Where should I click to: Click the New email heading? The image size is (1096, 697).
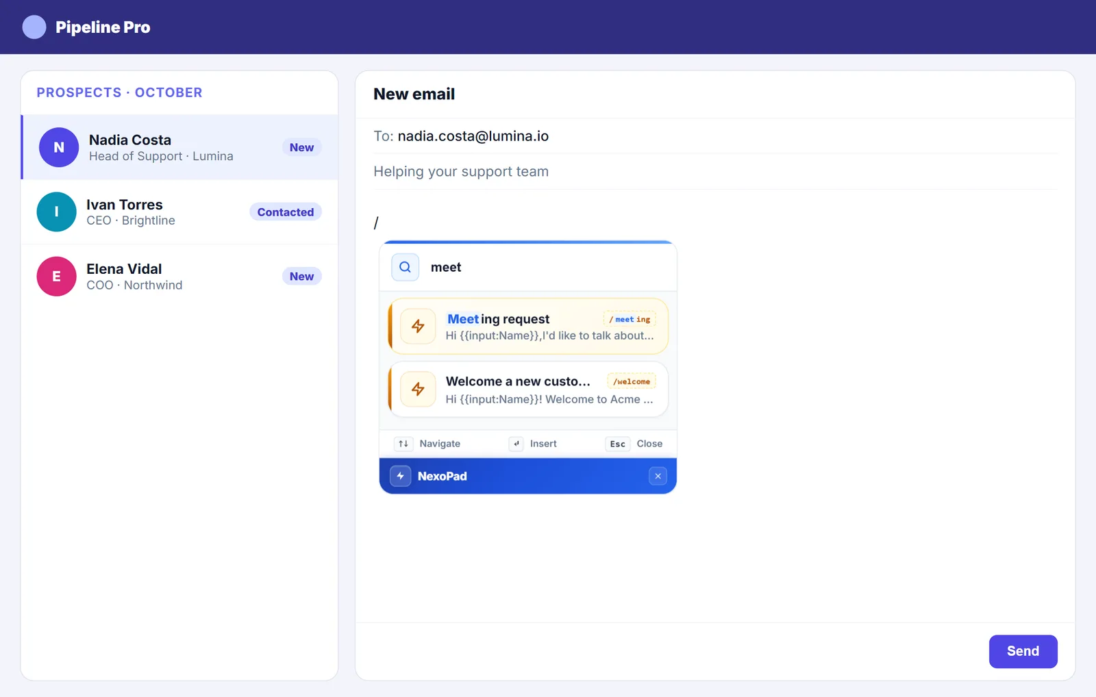pos(414,94)
